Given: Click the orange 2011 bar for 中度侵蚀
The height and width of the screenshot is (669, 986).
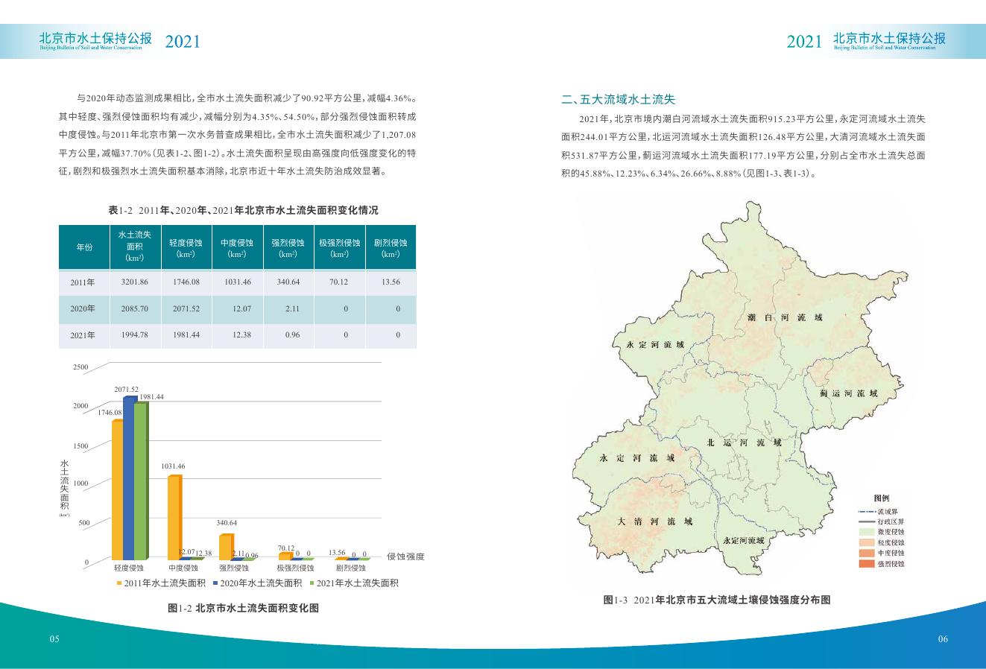Looking at the screenshot, I should [x=174, y=518].
